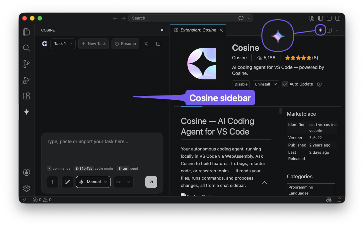364x228 pixels.
Task: Select the magic wand prompt-enhancer icon
Action: (x=67, y=182)
